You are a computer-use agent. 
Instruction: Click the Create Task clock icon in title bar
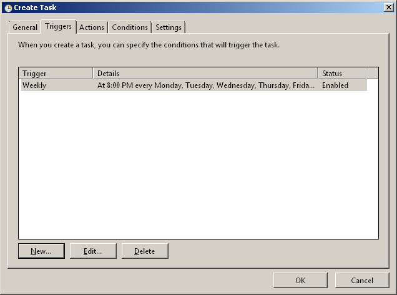[8, 7]
